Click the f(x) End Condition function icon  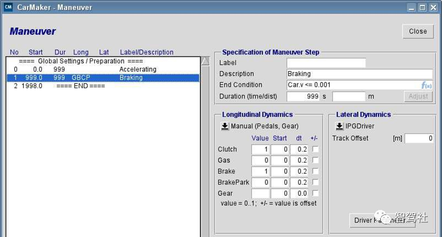pos(425,85)
